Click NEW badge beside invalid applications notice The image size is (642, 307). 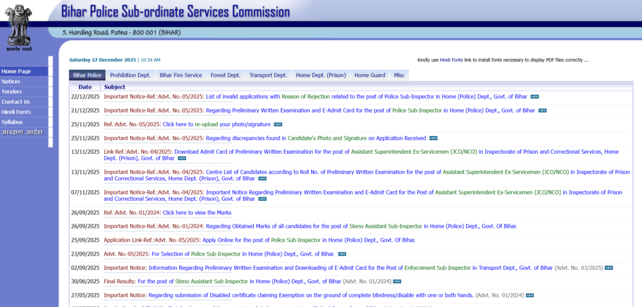tap(535, 97)
